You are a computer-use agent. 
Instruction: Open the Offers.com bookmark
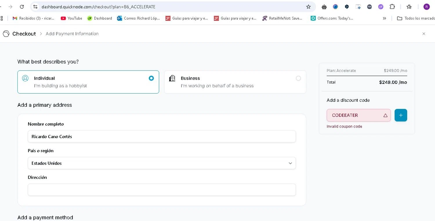point(332,18)
